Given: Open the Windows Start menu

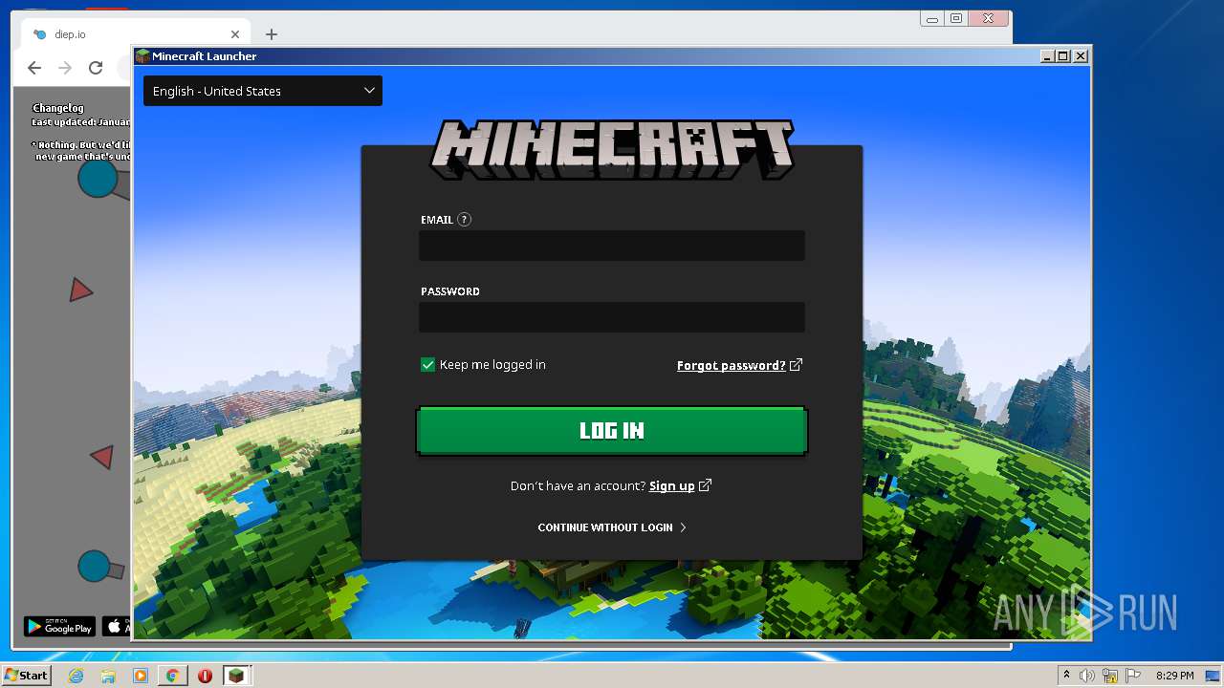Looking at the screenshot, I should click(x=26, y=676).
